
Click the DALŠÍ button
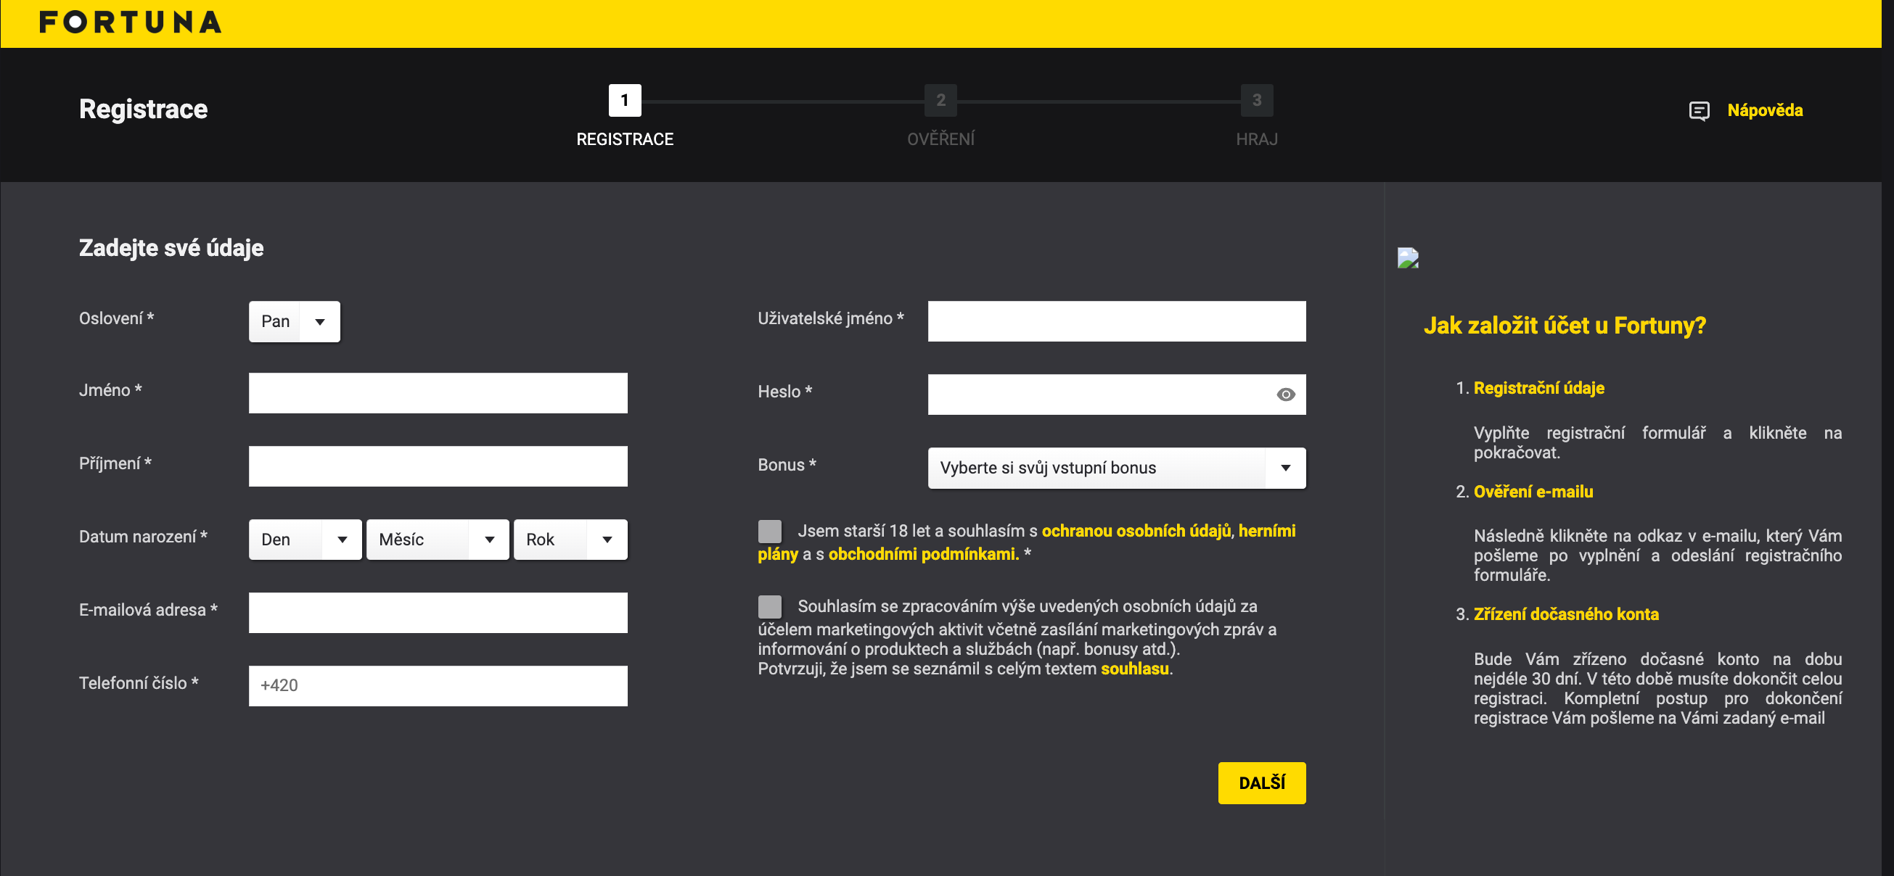(x=1262, y=782)
